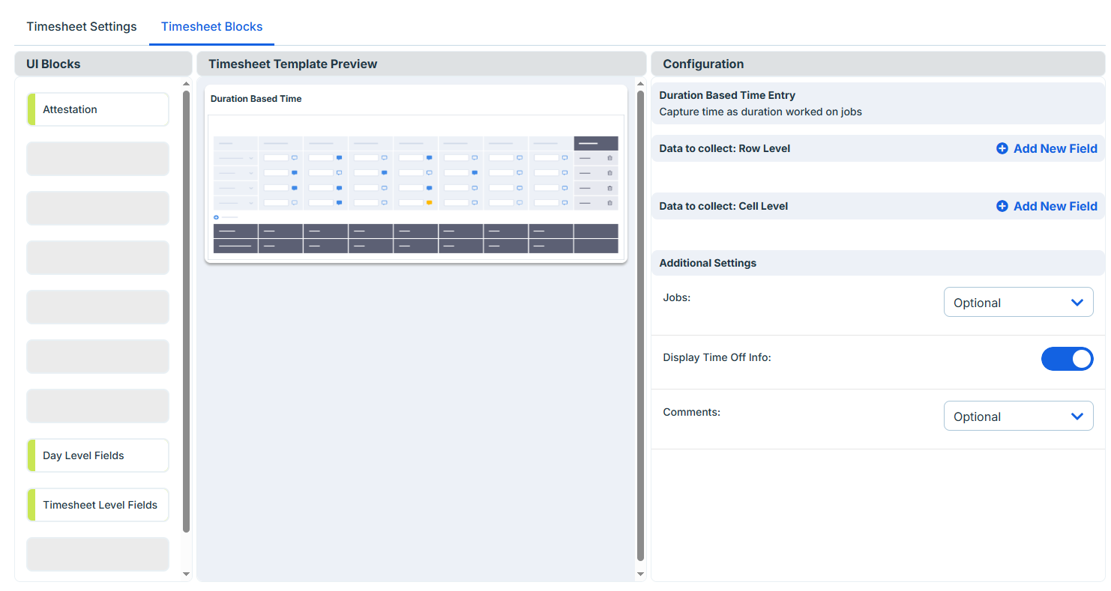Click the 'Jobs:' setting label
Viewport: 1111px width, 591px height.
click(x=677, y=297)
